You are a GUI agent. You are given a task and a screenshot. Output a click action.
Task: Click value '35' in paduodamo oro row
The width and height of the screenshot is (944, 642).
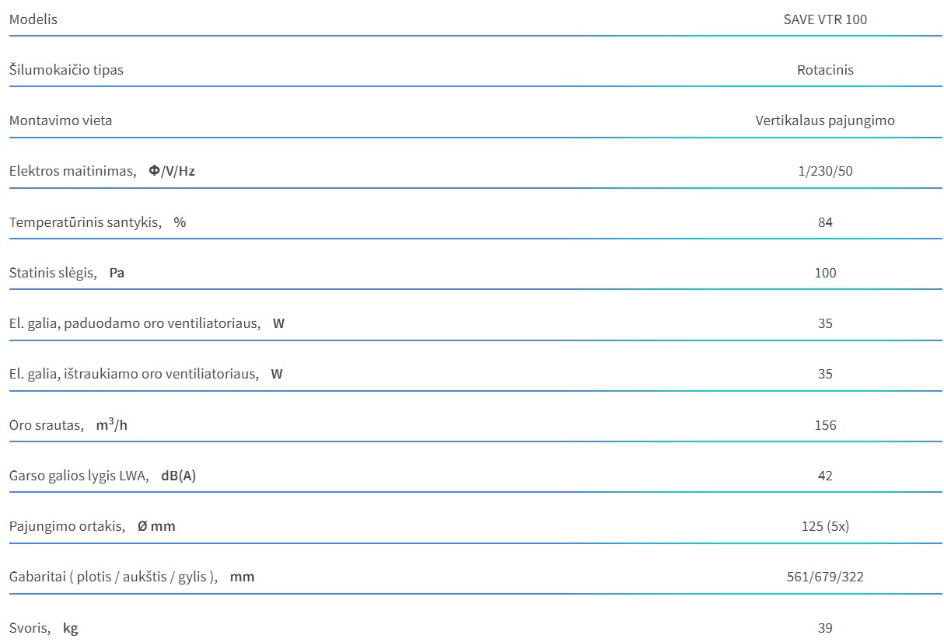coord(825,323)
